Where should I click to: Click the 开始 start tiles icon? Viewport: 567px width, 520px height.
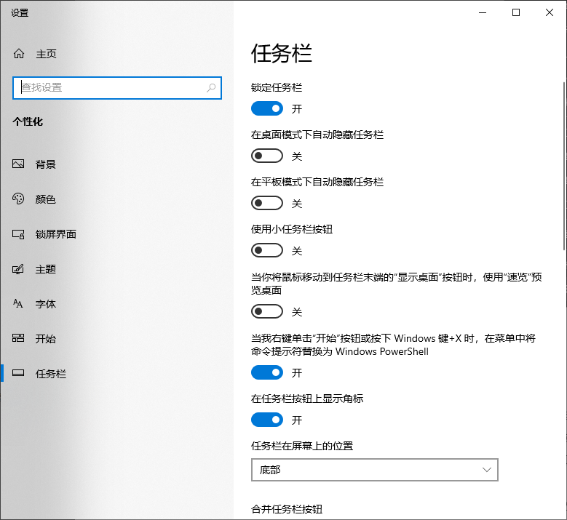coord(18,338)
